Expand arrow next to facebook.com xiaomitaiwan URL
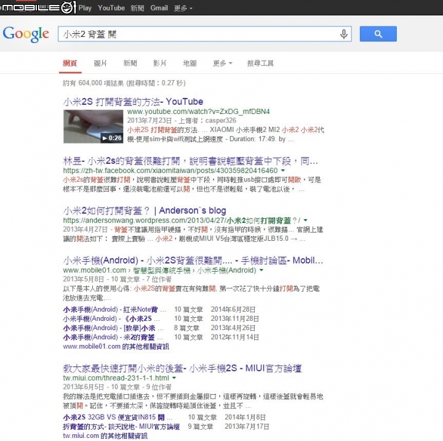The width and height of the screenshot is (443, 441). (283, 171)
